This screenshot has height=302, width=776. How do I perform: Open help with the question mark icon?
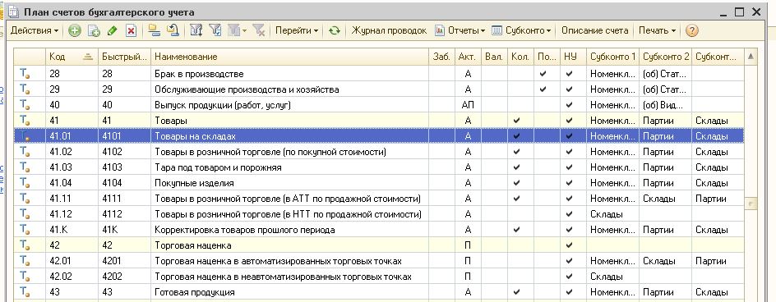point(692,30)
